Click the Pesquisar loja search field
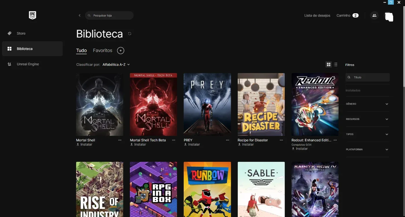 (x=109, y=15)
